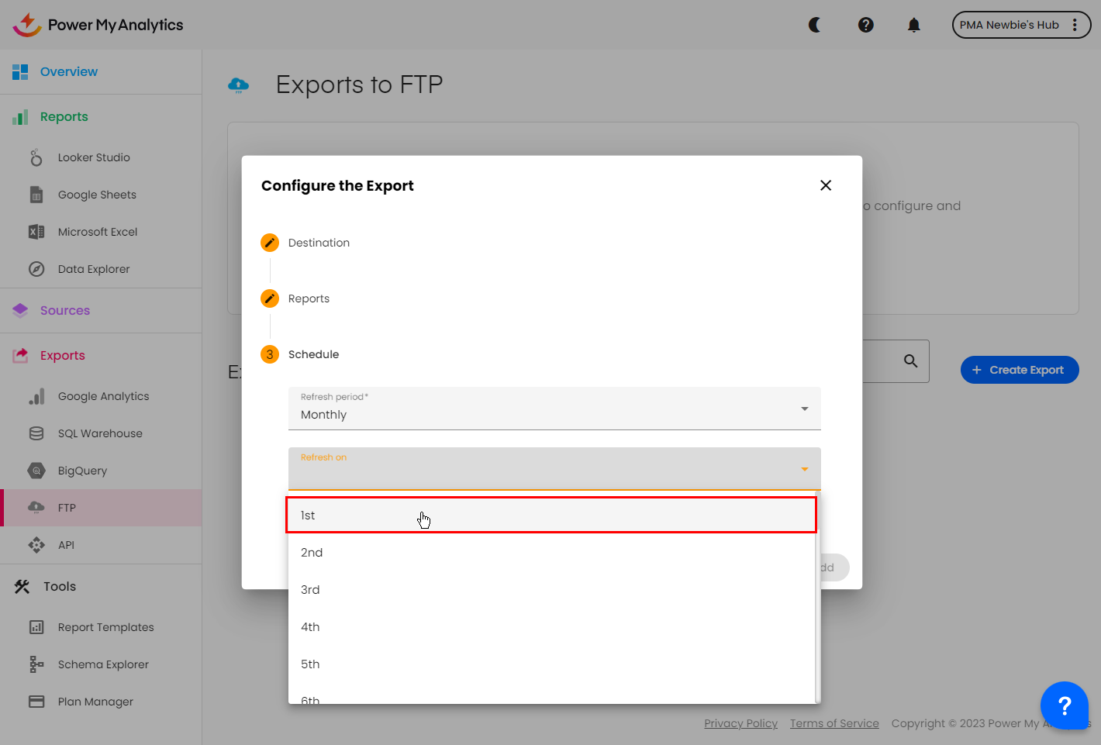Open notifications bell icon
The width and height of the screenshot is (1101, 745).
click(x=914, y=25)
